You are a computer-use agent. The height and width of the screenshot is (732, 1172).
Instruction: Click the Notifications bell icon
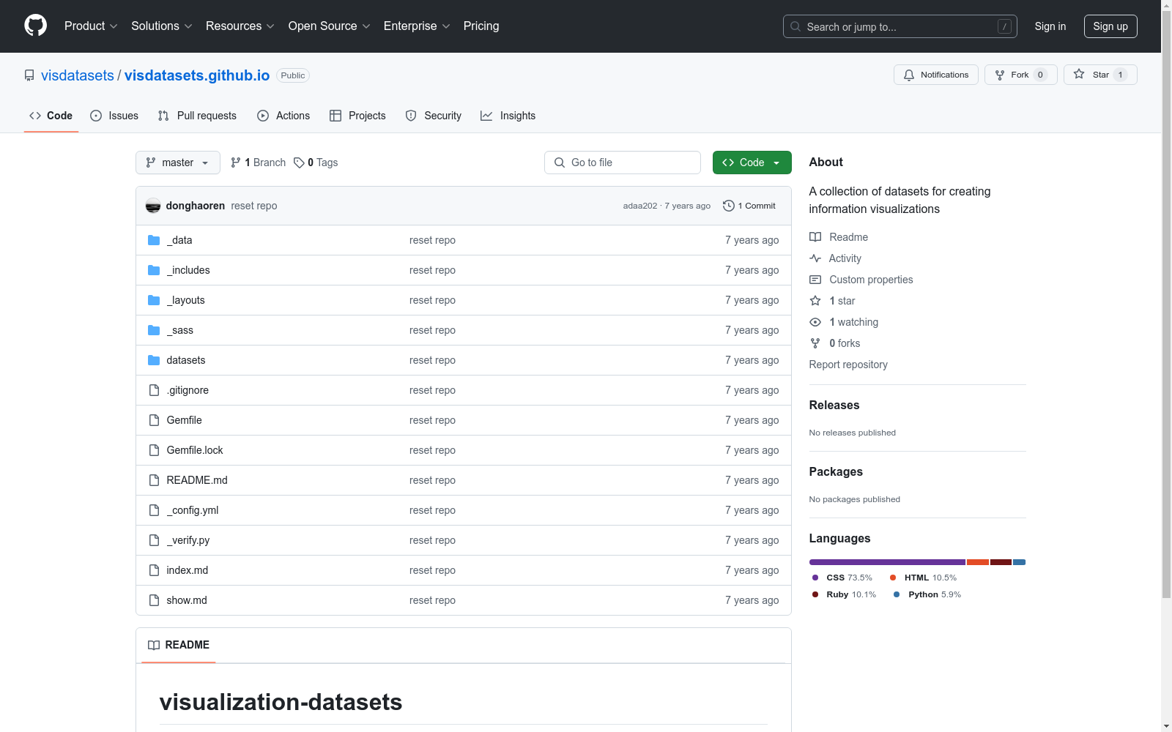pos(909,75)
